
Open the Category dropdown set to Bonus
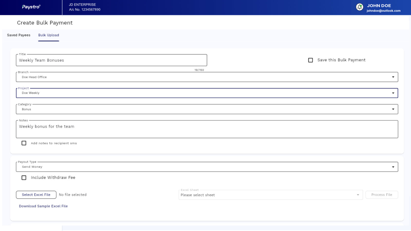[x=207, y=109]
